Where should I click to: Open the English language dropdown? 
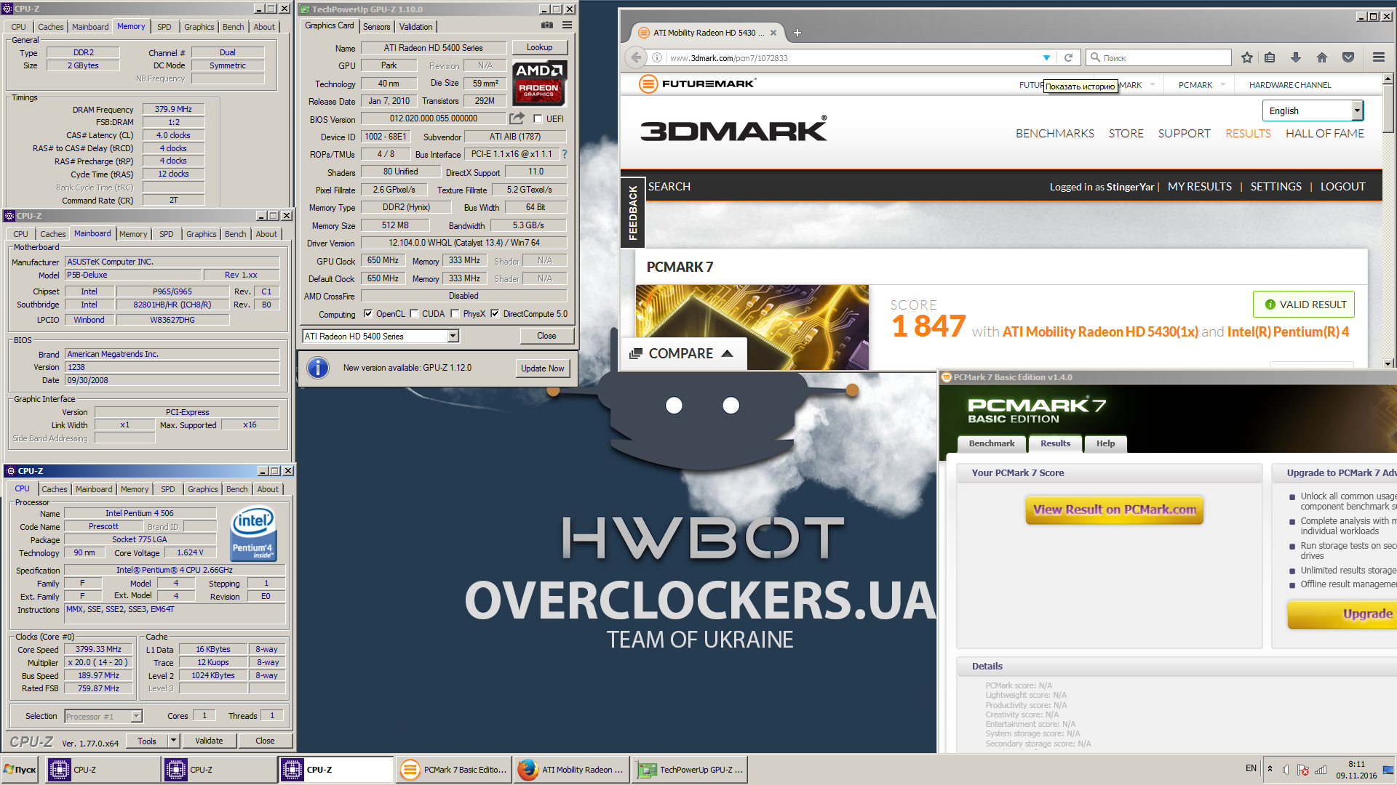(1313, 110)
